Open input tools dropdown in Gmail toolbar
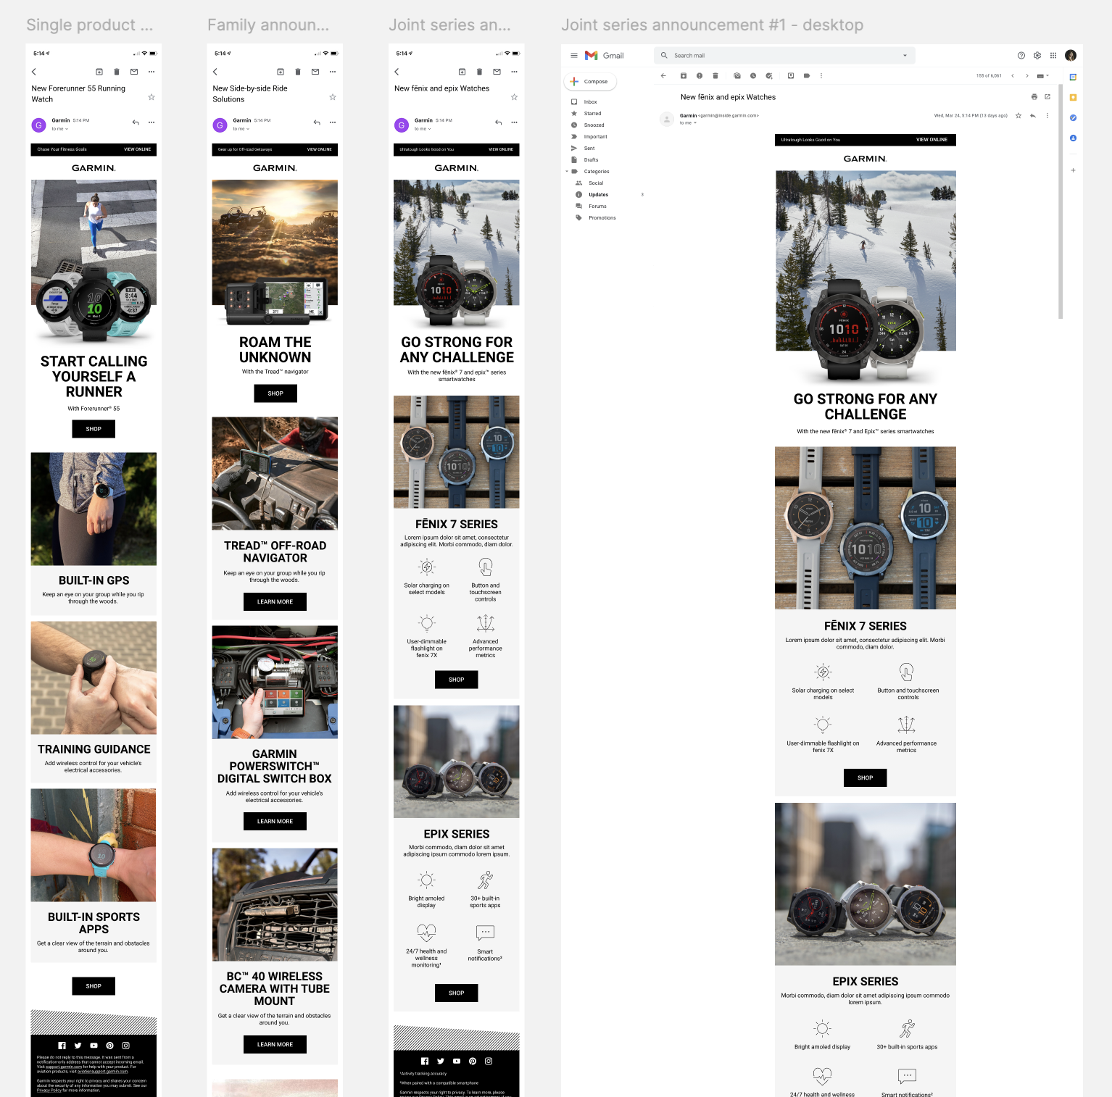Screen dimensions: 1112x1097 click(1043, 75)
